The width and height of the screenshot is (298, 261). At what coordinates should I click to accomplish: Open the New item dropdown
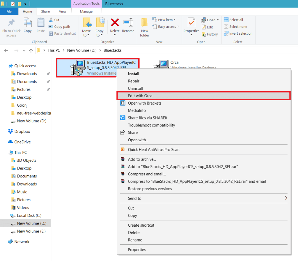[164, 20]
